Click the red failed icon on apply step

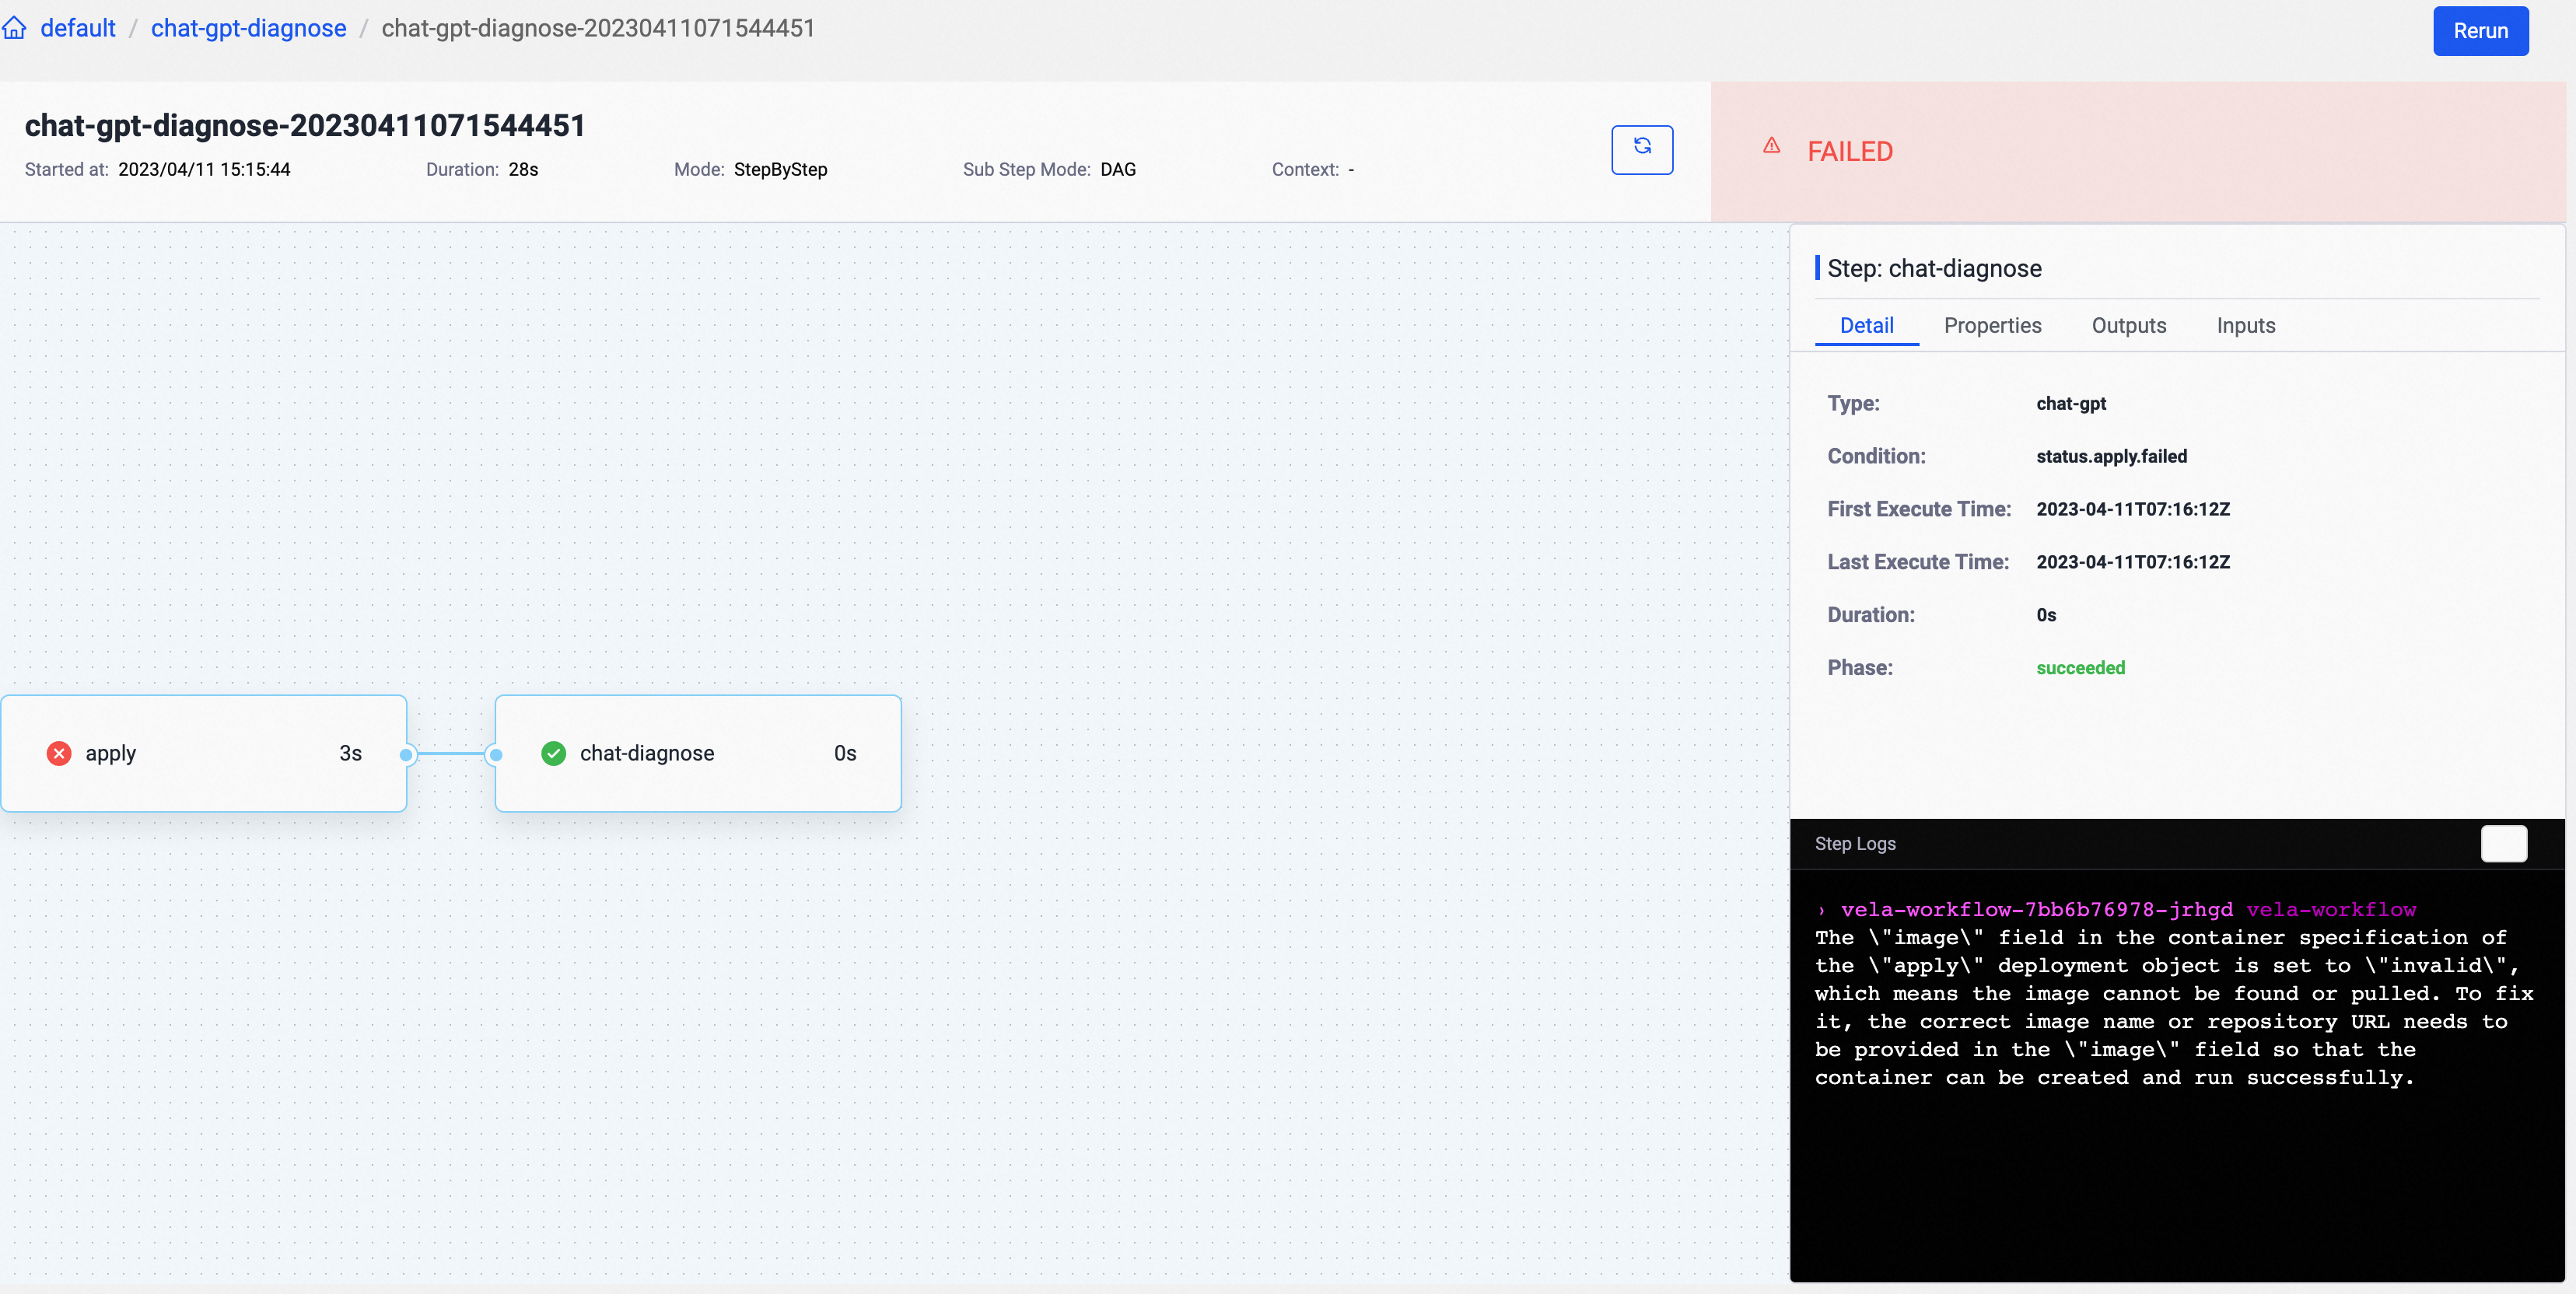click(59, 753)
